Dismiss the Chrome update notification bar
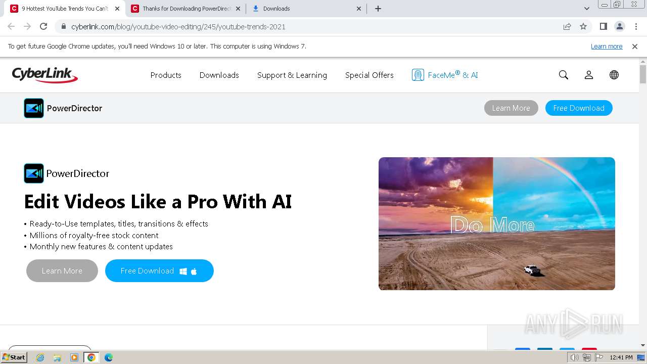 [635, 46]
